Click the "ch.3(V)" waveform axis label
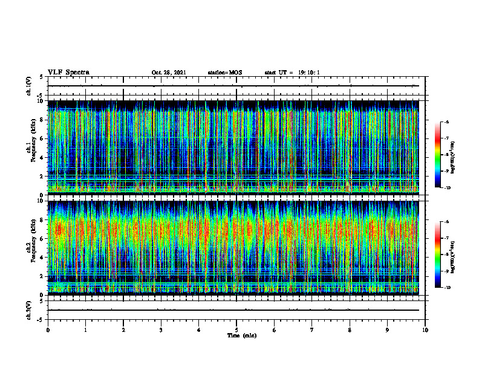479x370 pixels. (x=28, y=310)
